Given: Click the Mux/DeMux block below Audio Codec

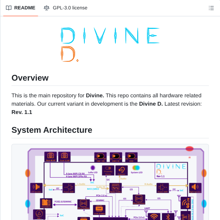Looking at the screenshot, I should click(139, 199).
